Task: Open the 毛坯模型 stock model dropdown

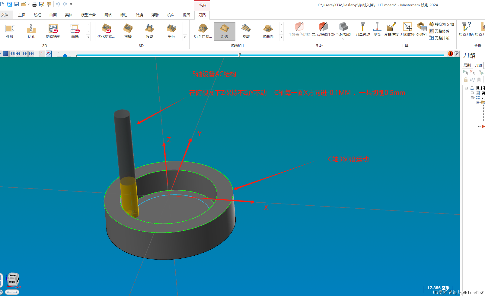Action: pos(343,31)
